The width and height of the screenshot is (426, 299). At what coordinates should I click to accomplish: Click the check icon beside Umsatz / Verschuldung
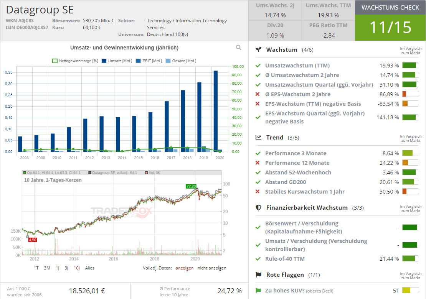[258, 245]
